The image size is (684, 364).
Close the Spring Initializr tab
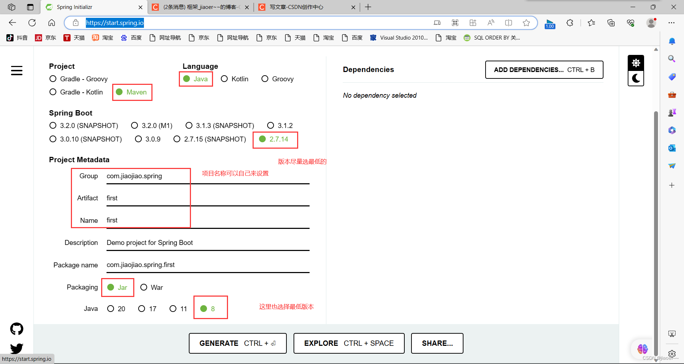click(140, 7)
